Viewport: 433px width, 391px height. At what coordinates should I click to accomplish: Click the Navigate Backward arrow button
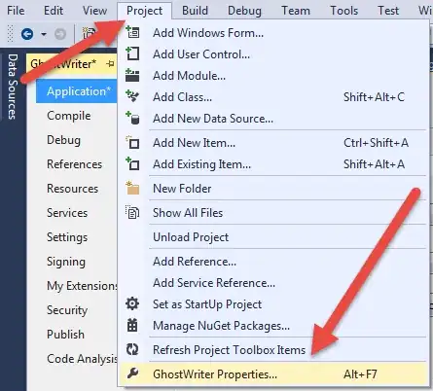[x=27, y=34]
